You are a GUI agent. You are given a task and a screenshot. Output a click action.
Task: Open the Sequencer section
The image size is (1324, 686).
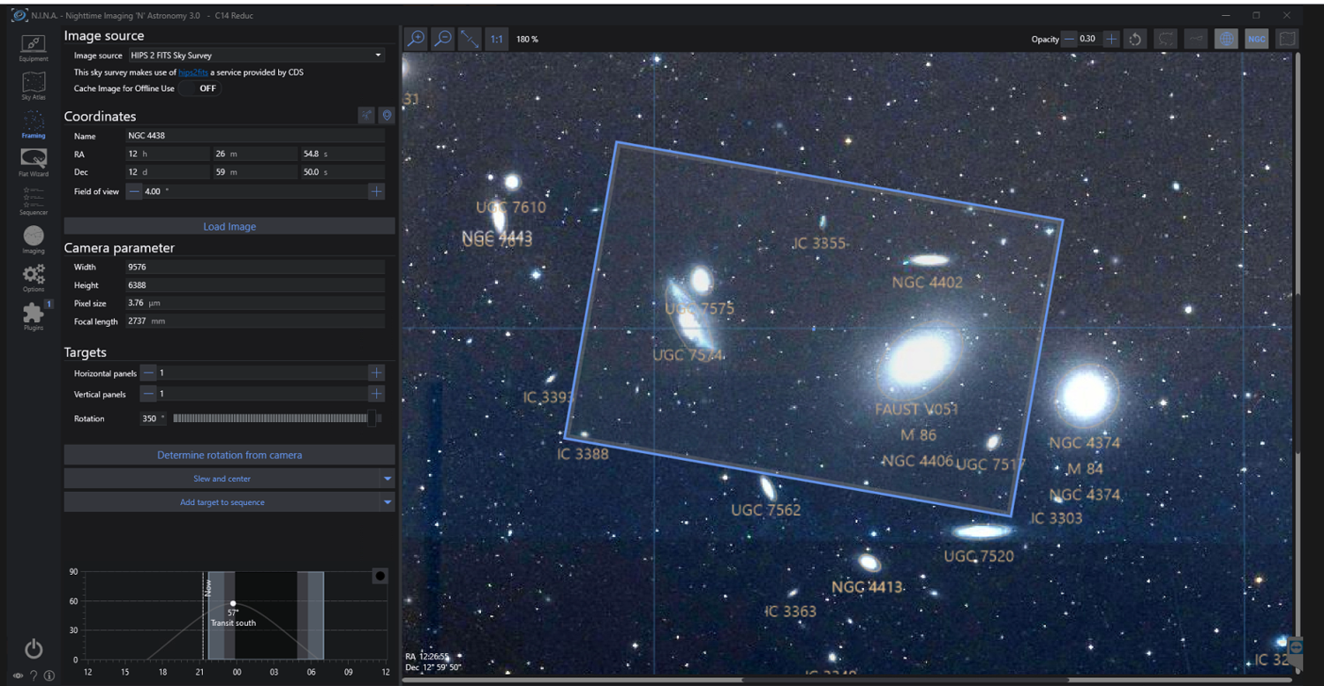click(34, 201)
